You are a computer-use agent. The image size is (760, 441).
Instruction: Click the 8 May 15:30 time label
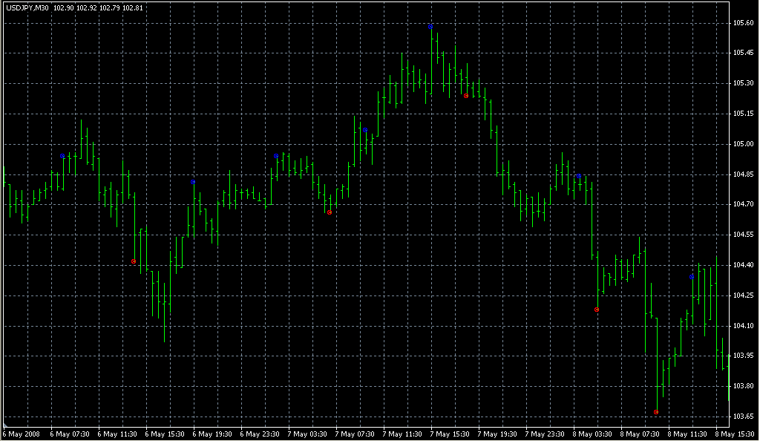click(735, 434)
